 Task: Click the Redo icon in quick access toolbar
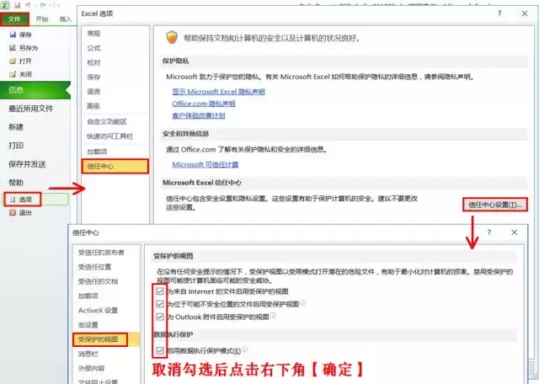43,5
